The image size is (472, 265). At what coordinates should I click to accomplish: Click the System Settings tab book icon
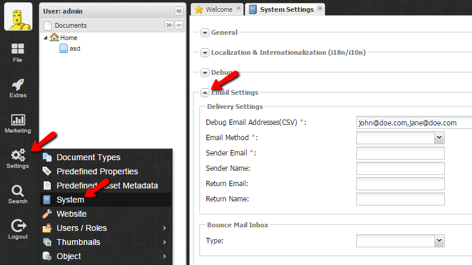tap(253, 9)
